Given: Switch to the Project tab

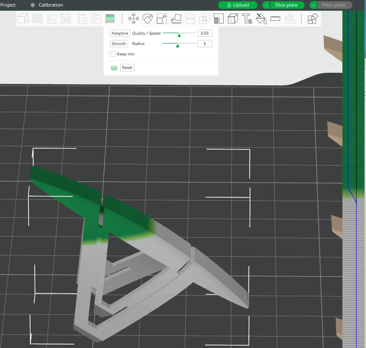Looking at the screenshot, I should click(x=8, y=5).
